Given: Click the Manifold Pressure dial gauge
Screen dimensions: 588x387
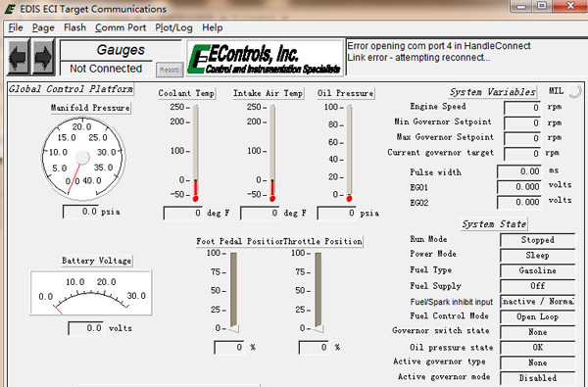Looking at the screenshot, I should click(83, 158).
